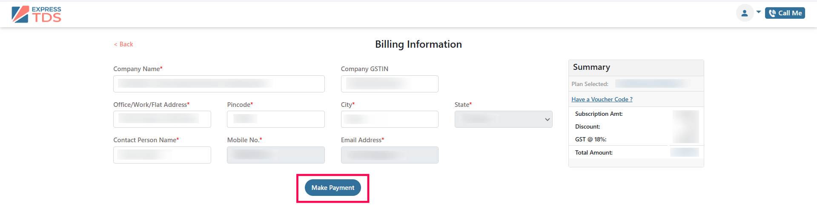Click the Call Me button

(x=785, y=13)
